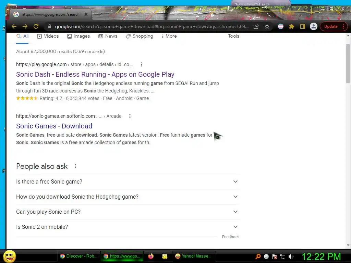Close the Google search browser tab
The height and width of the screenshot is (263, 351).
[x=86, y=14]
